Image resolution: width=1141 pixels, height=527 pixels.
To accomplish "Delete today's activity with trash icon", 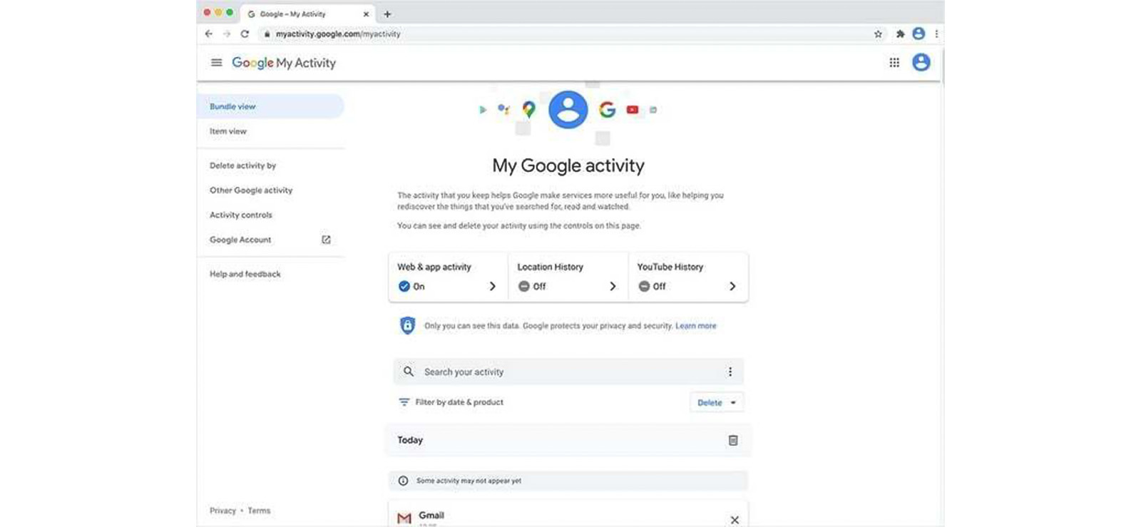I will (732, 441).
